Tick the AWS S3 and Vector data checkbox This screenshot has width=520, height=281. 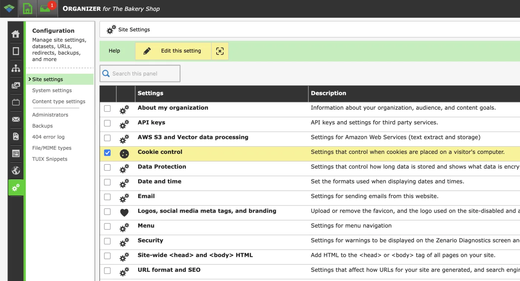[107, 138]
